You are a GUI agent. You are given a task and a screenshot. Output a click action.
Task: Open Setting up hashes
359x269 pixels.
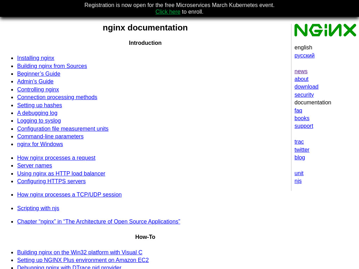click(x=40, y=105)
